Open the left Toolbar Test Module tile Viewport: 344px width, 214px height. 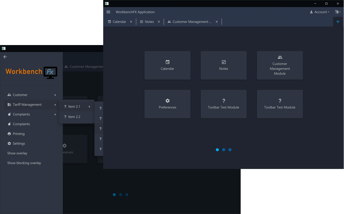[223, 104]
